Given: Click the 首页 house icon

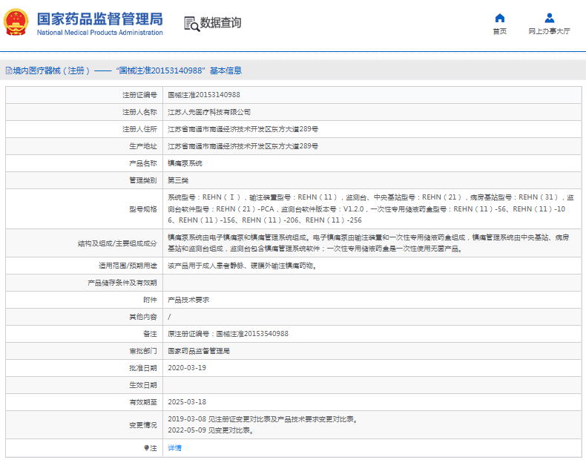Looking at the screenshot, I should (x=499, y=18).
